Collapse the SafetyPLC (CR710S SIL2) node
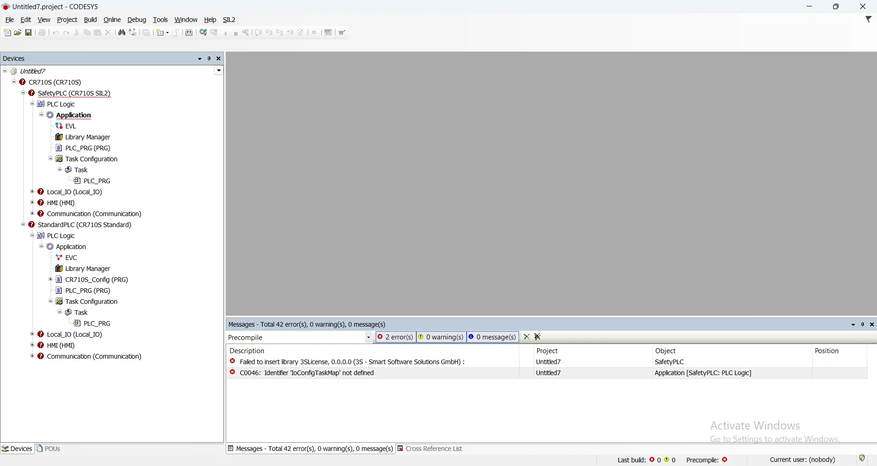877x466 pixels. (23, 93)
